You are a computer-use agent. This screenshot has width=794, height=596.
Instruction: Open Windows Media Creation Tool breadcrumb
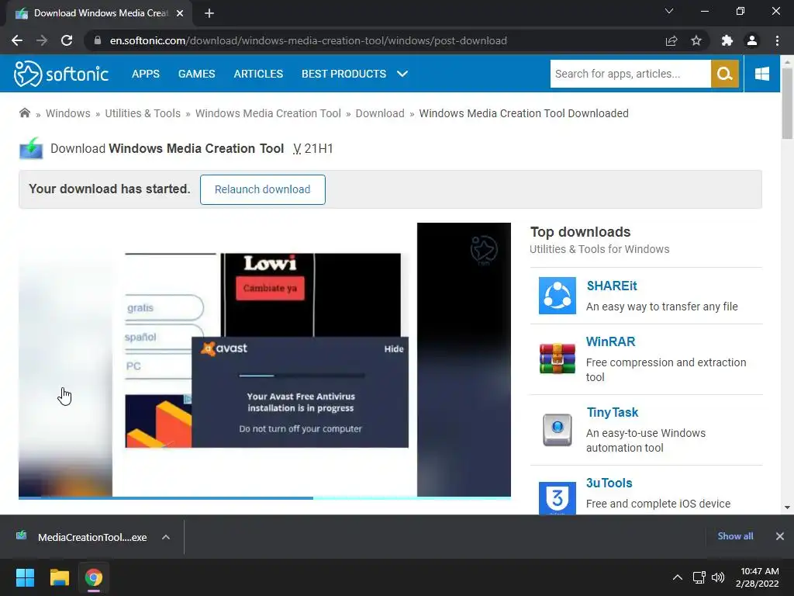pos(268,113)
